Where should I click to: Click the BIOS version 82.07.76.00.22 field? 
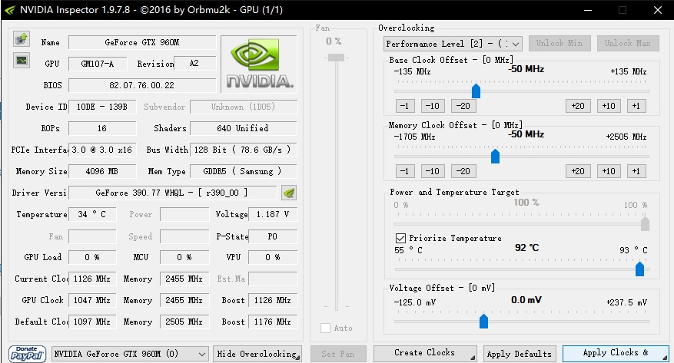click(142, 85)
